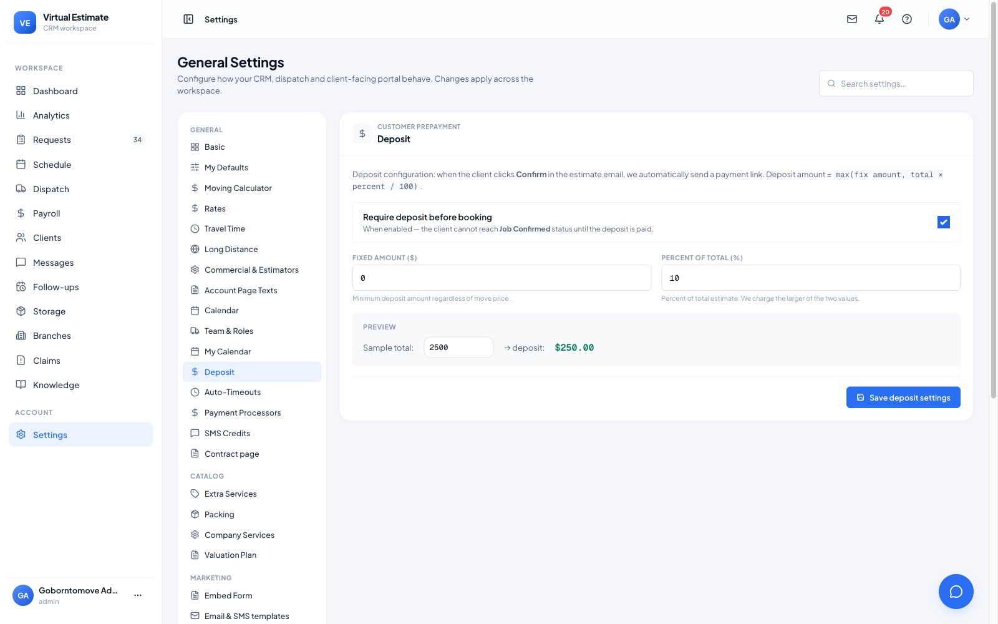Image resolution: width=998 pixels, height=624 pixels.
Task: Click the Dispatch truck icon in the sidebar
Action: click(x=21, y=188)
